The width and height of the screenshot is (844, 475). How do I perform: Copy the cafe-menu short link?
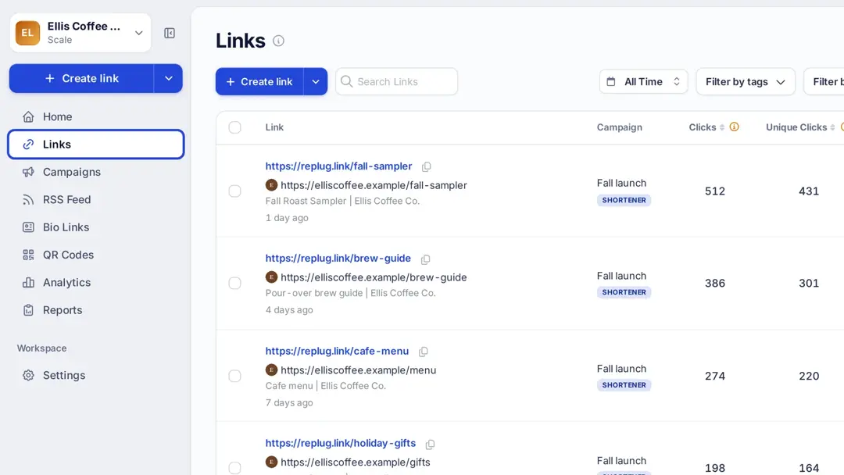(423, 352)
